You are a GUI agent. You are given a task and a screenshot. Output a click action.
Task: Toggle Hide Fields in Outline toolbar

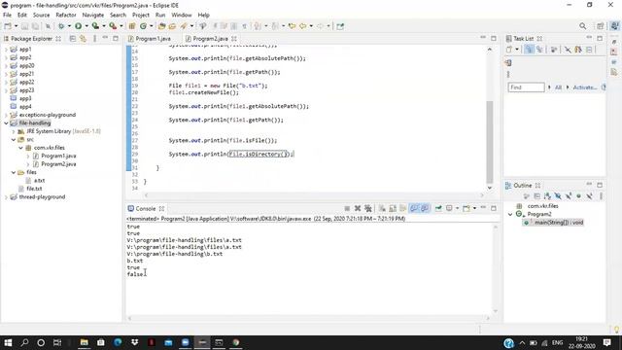[x=558, y=196]
